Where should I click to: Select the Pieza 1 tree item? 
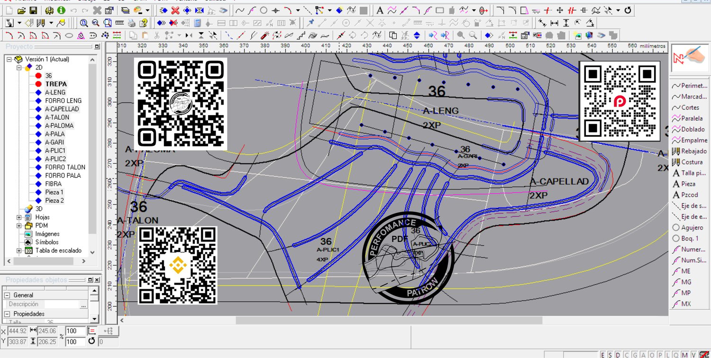[x=55, y=192]
